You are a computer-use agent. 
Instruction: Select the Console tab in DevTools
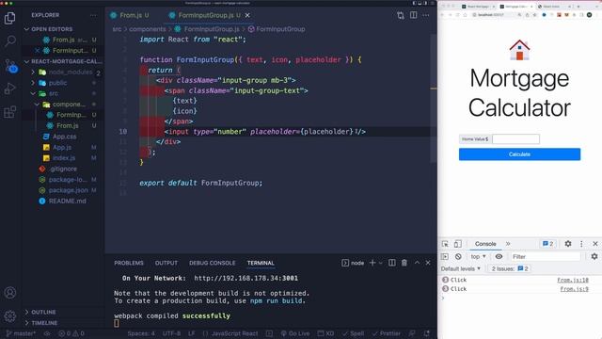(x=485, y=244)
